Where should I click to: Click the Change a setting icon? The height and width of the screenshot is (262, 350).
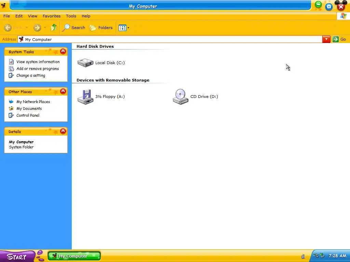pyautogui.click(x=11, y=75)
